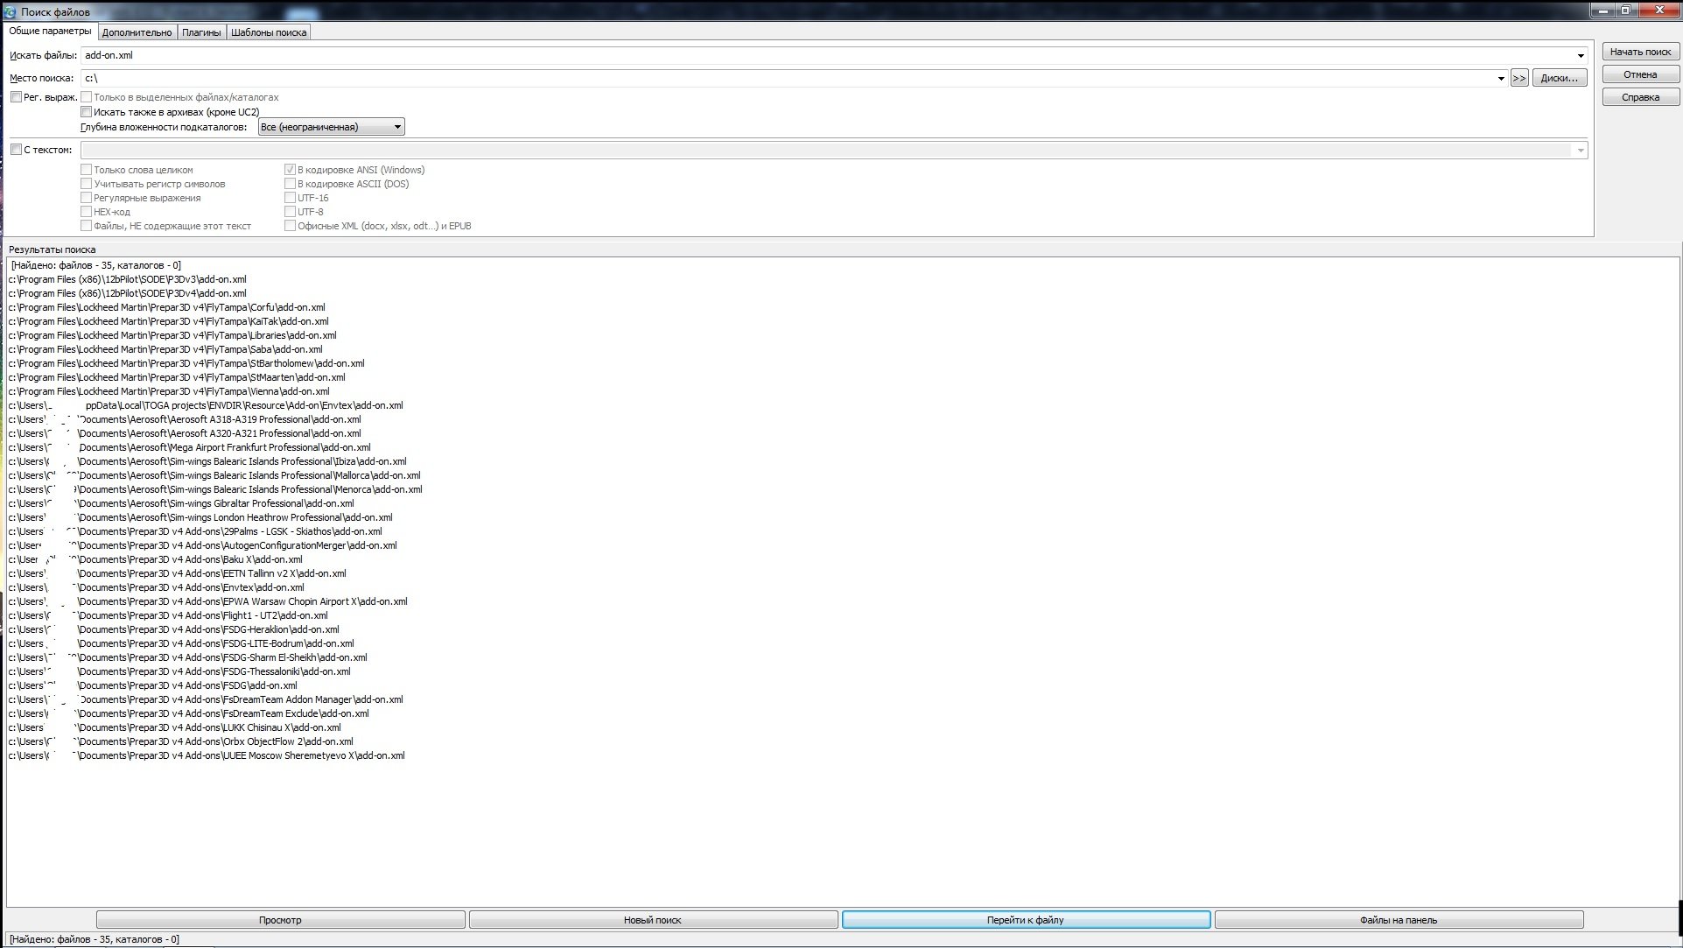Expand the С текстом history dropdown arrow
1683x948 pixels.
pos(1581,150)
